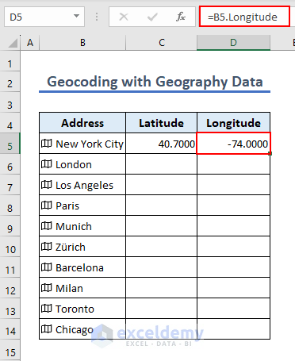Select the Chicago cell
Image resolution: width=295 pixels, height=361 pixels.
click(82, 329)
